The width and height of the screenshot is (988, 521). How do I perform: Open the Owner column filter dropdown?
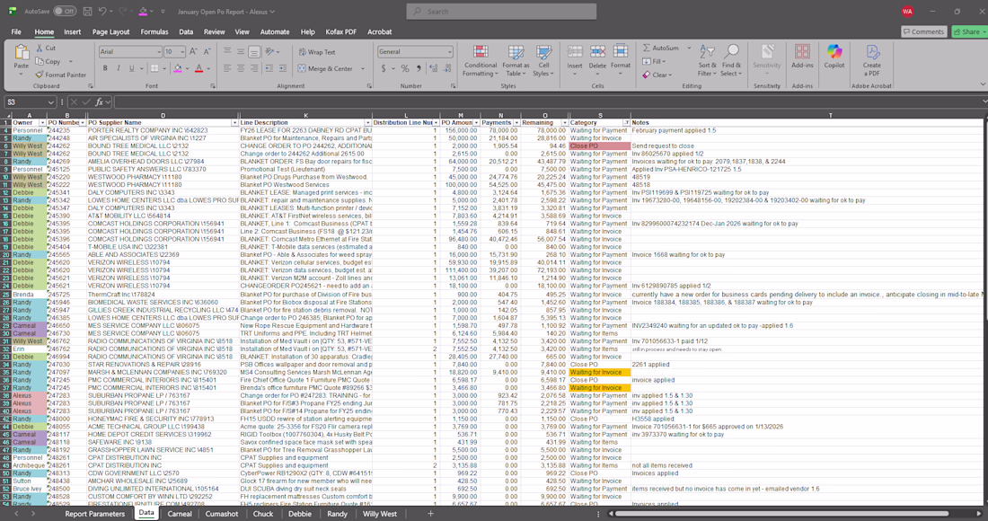click(x=43, y=123)
